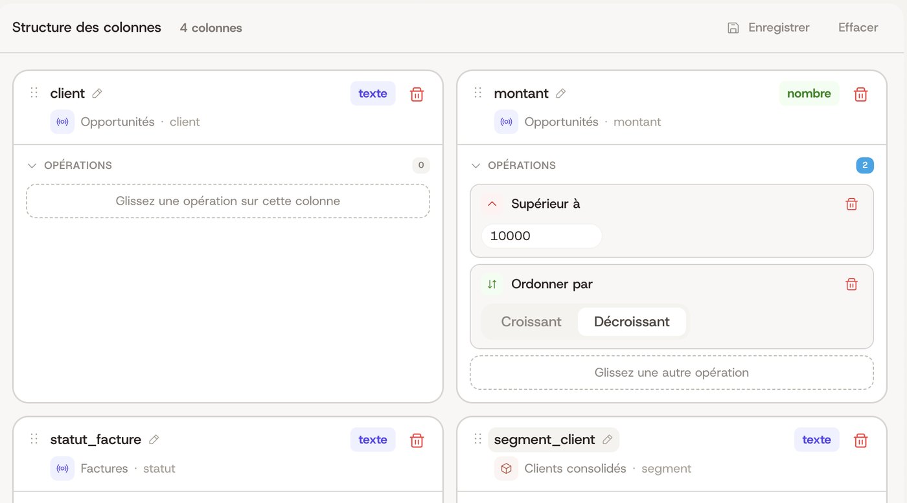Screen dimensions: 907x503
Task: Delete the statut_facture column
Action: (417, 440)
